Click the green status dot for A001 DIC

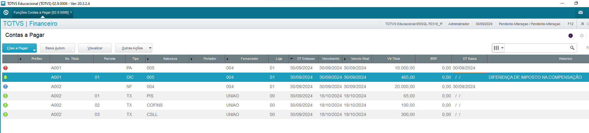[x=5, y=77]
